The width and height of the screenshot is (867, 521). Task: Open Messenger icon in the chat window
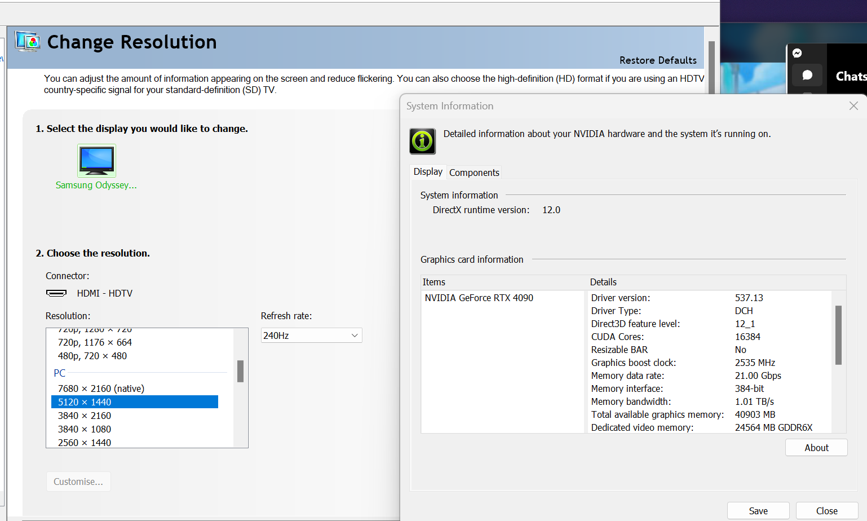click(x=797, y=53)
